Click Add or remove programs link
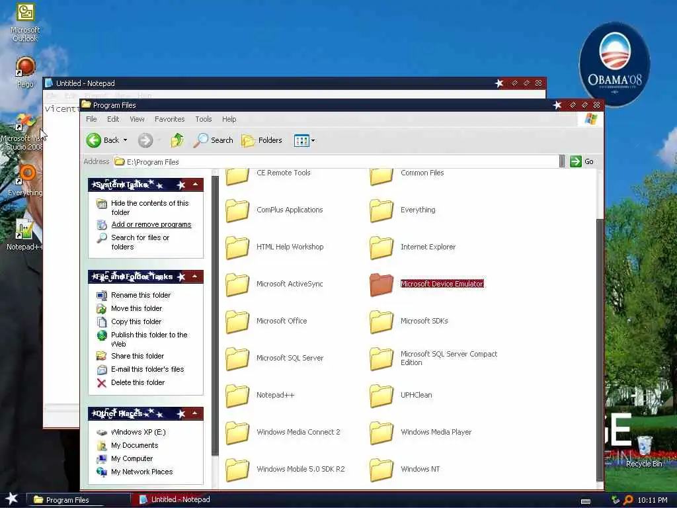The width and height of the screenshot is (677, 508). pyautogui.click(x=151, y=224)
